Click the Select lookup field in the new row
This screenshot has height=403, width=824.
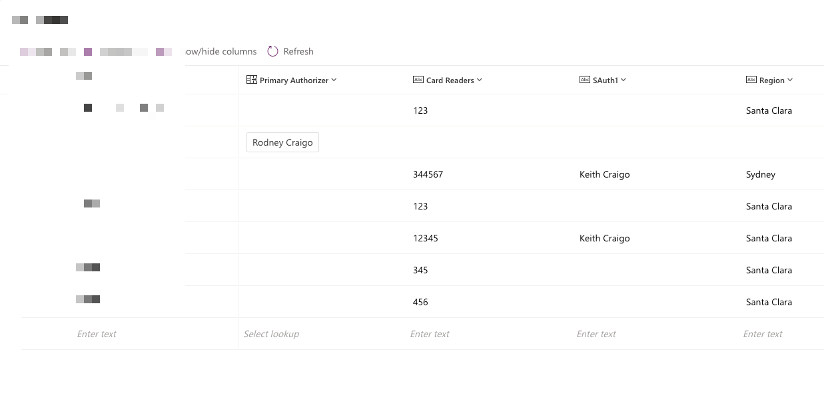(271, 334)
